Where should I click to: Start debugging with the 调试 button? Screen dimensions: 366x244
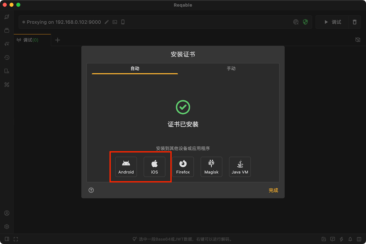[332, 22]
